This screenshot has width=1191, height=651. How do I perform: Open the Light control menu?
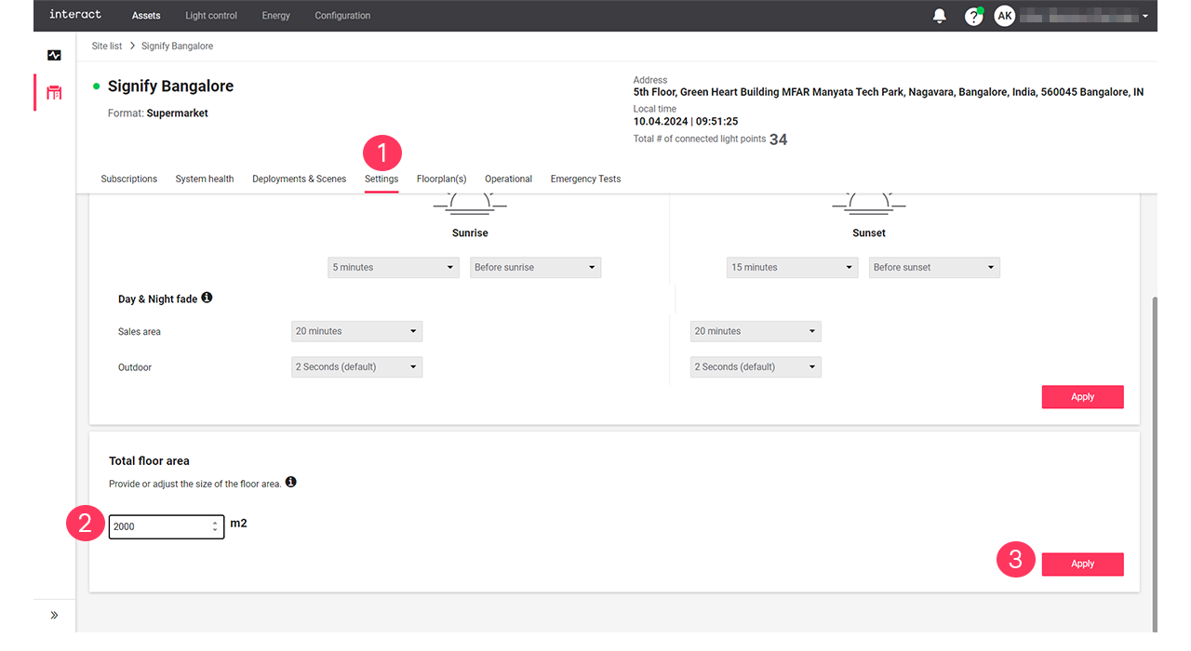tap(211, 16)
